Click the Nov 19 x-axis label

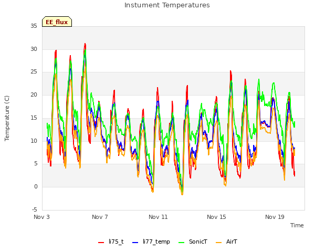point(275,217)
